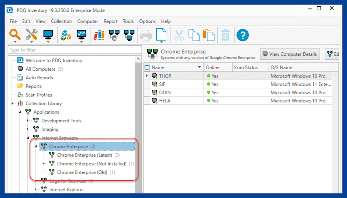Click the O/S Name column header

[x=300, y=67]
